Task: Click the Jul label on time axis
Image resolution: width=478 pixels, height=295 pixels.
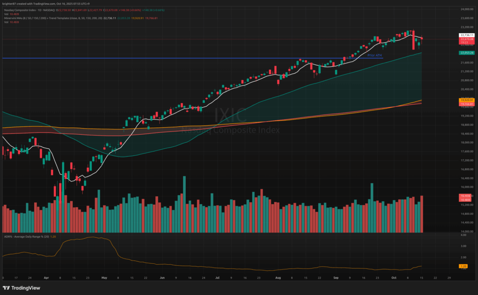Action: pyautogui.click(x=218, y=277)
